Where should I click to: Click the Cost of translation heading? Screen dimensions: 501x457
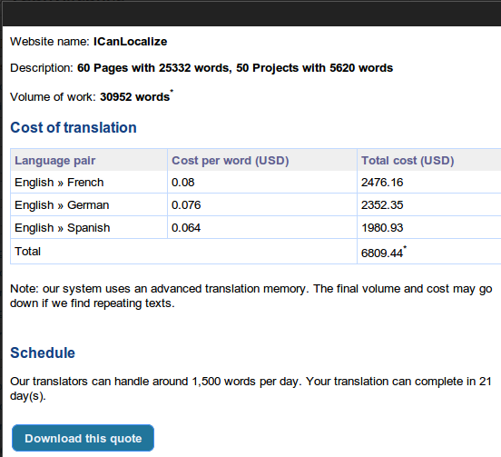pos(74,127)
